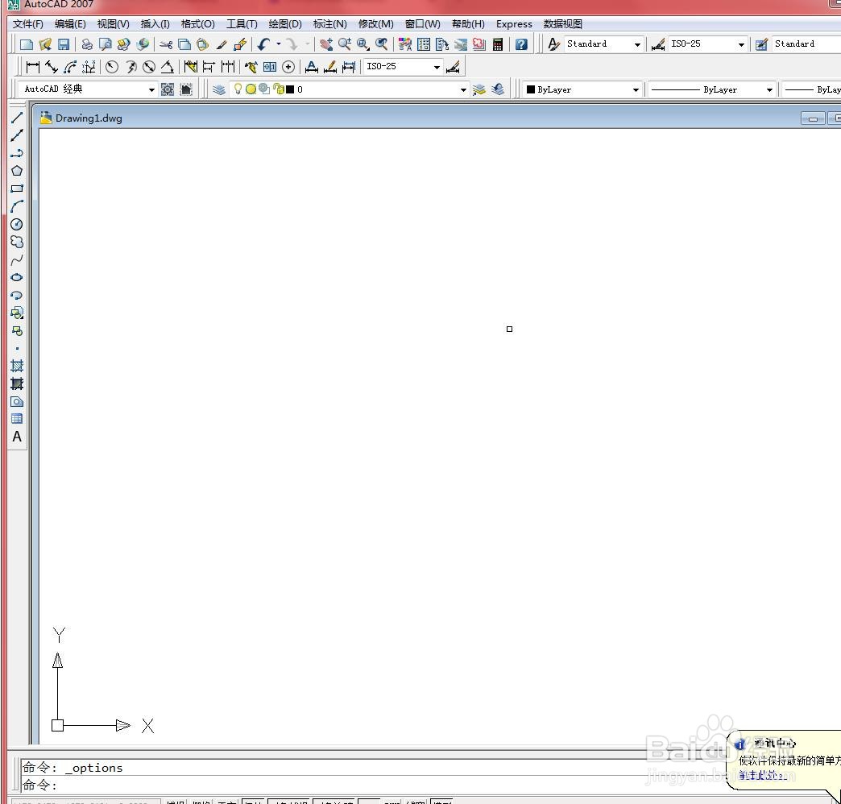Select the Angular dimension tool
The height and width of the screenshot is (804, 841).
(168, 67)
